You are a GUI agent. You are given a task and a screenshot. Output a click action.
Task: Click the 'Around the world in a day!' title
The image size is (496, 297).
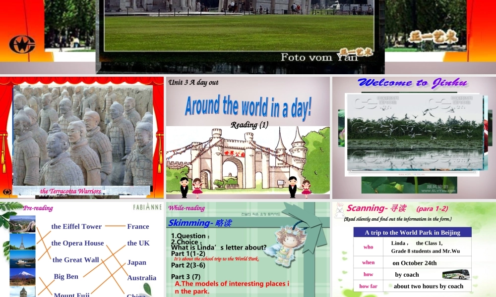(x=248, y=105)
